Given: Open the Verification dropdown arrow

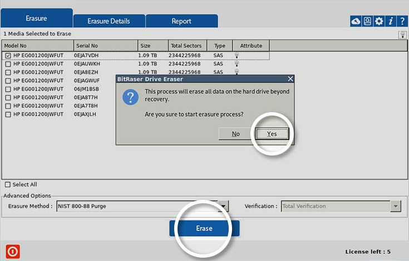Looking at the screenshot, I should [395, 206].
